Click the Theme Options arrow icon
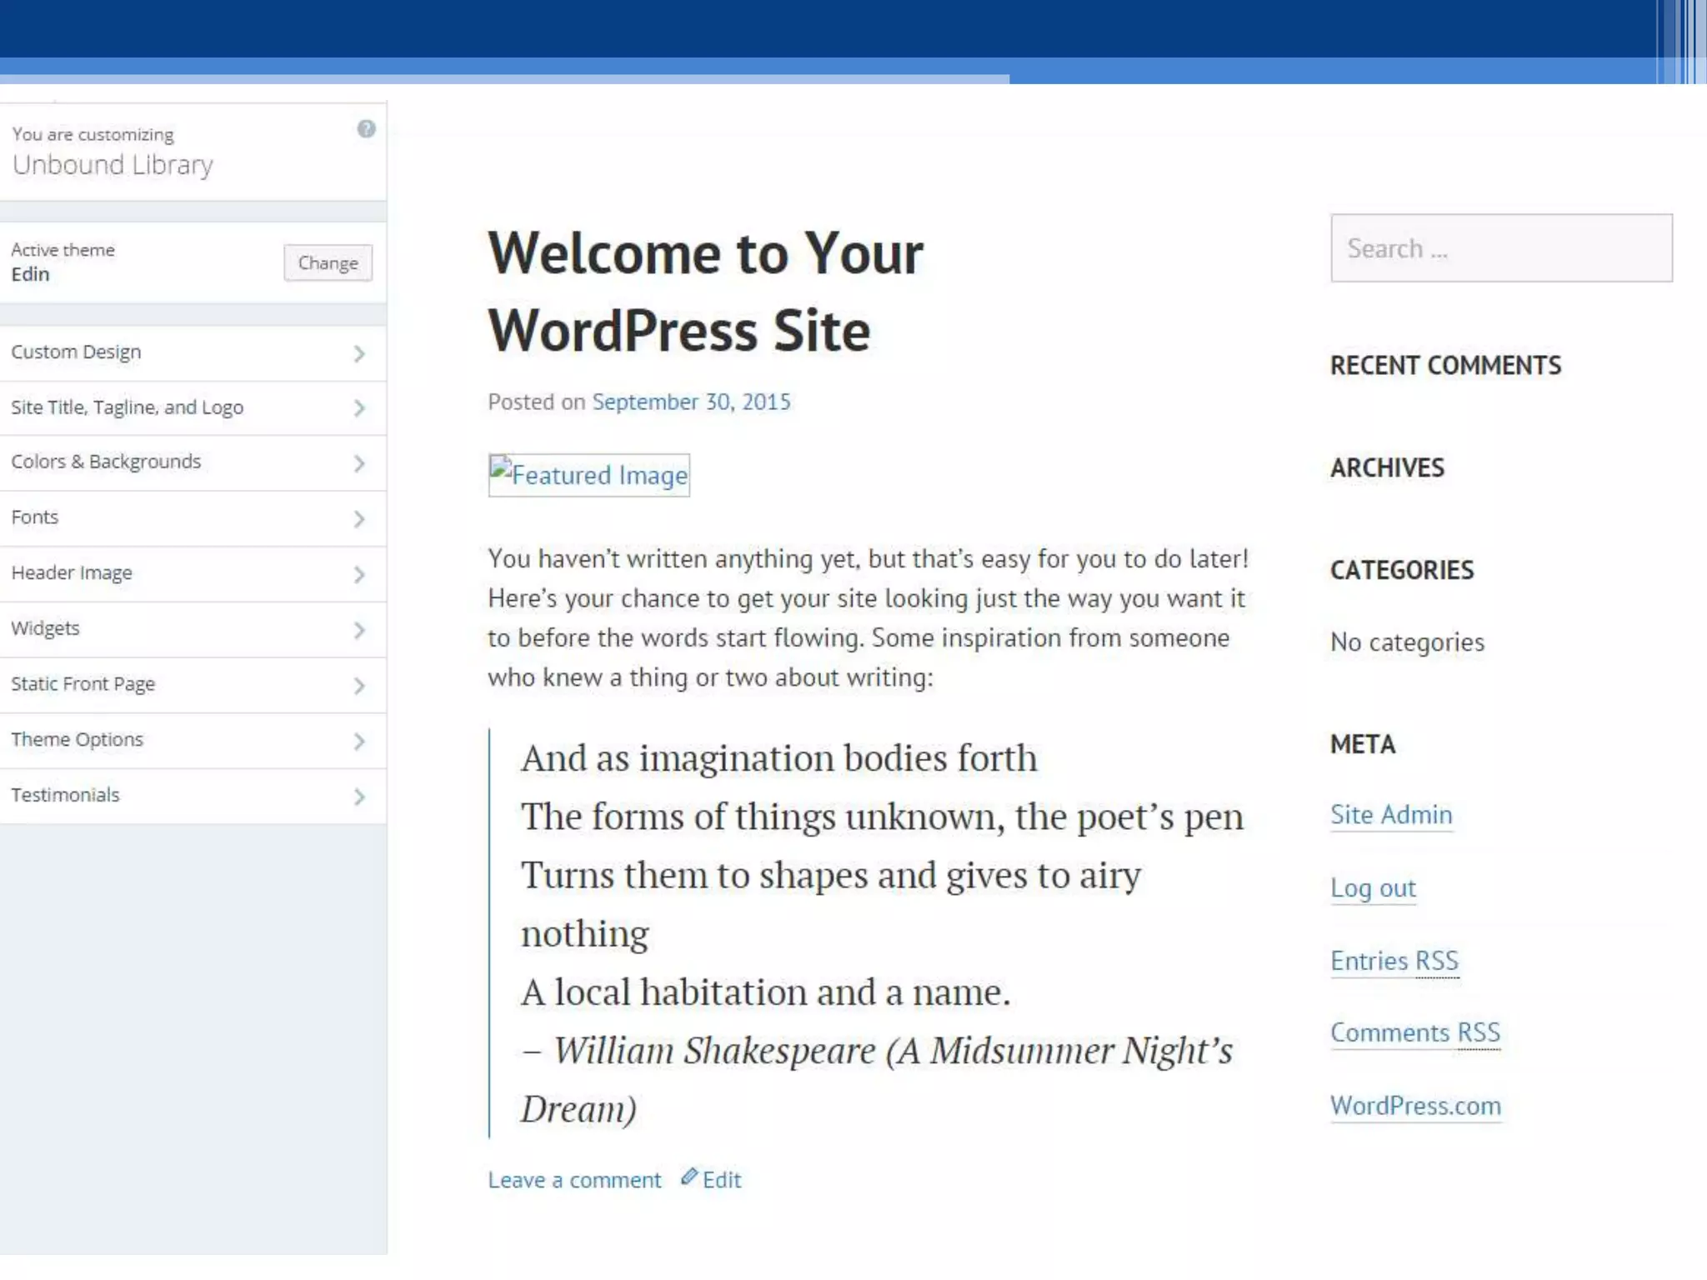 pos(359,741)
